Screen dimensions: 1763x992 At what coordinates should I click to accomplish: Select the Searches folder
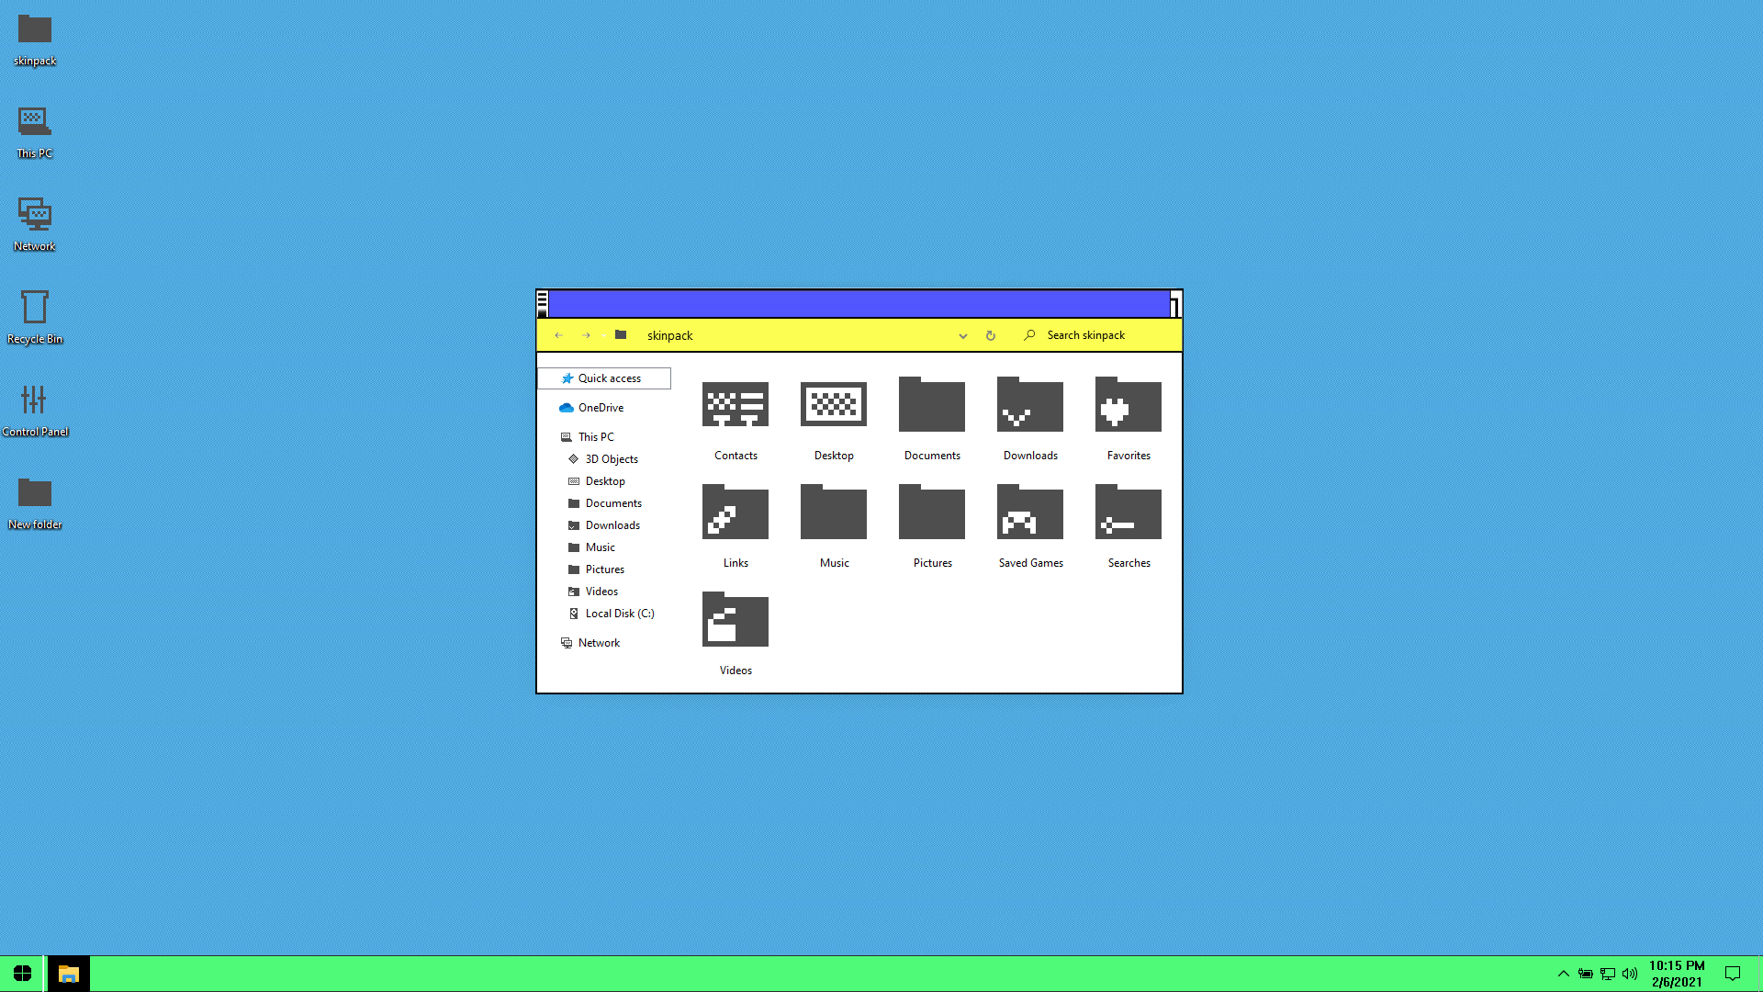tap(1128, 513)
